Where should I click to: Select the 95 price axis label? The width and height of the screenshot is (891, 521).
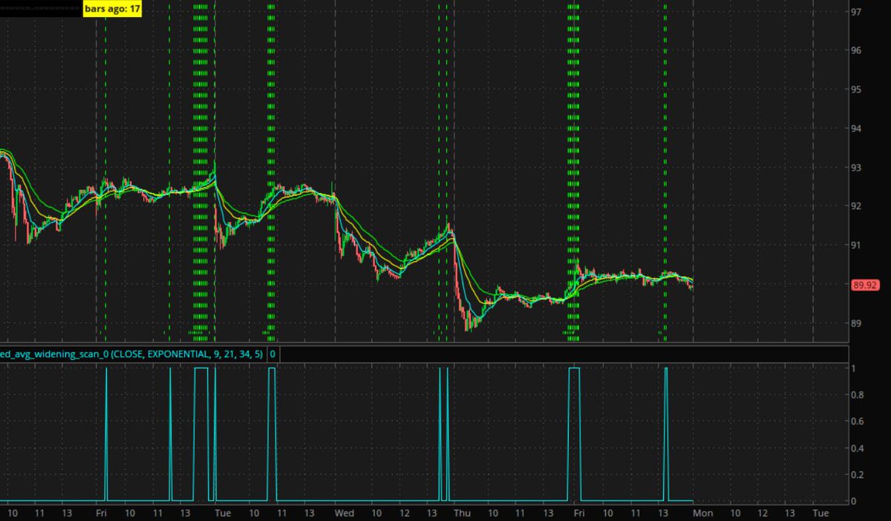pyautogui.click(x=856, y=89)
